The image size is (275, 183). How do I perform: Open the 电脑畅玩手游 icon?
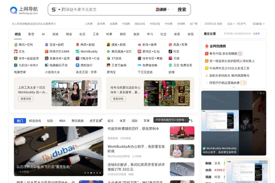point(46,65)
